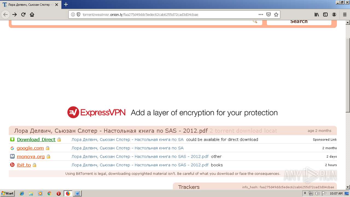Click the lock icon beside google.com
The image size is (350, 197).
[x=48, y=148]
